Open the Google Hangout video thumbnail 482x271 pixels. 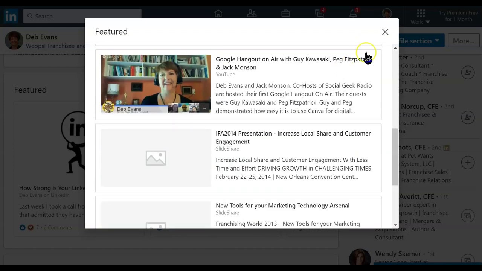[x=156, y=84]
